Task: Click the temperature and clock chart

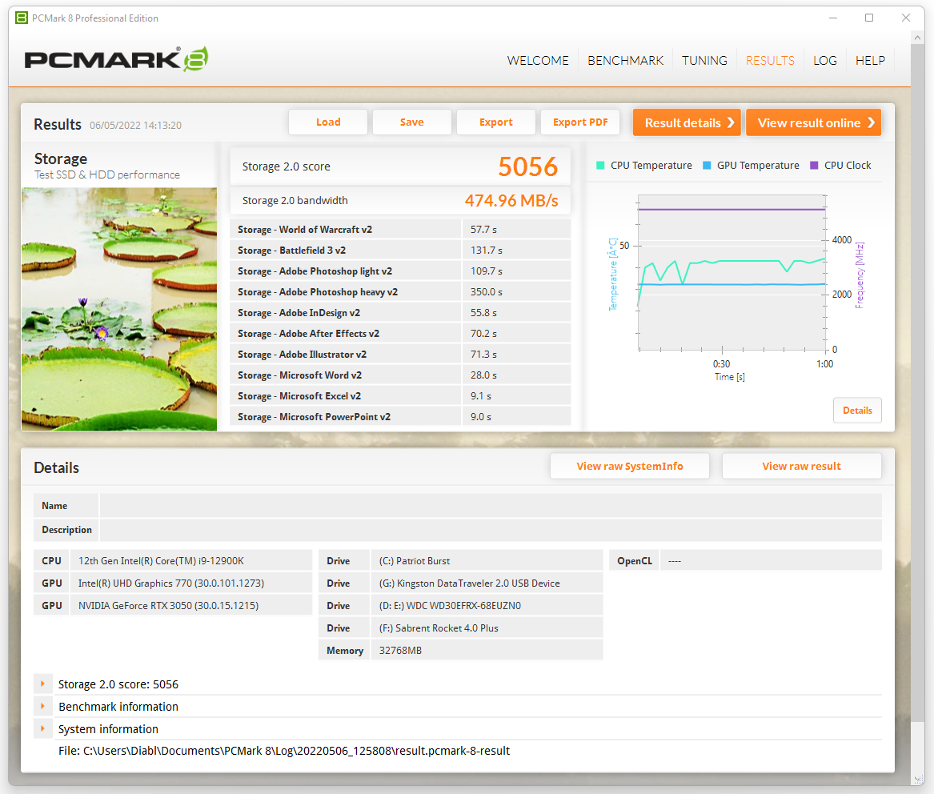Action: click(732, 272)
